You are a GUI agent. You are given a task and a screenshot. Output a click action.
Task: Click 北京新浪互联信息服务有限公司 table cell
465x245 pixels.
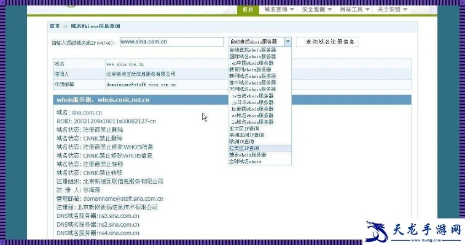141,74
